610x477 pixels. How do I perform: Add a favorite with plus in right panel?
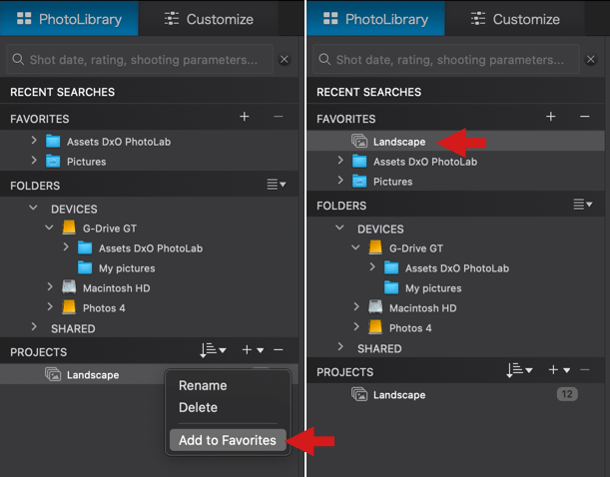coord(551,117)
